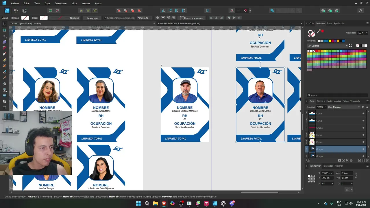Open the Archivo menu
Image resolution: width=370 pixels, height=208 pixels.
pyautogui.click(x=15, y=3)
